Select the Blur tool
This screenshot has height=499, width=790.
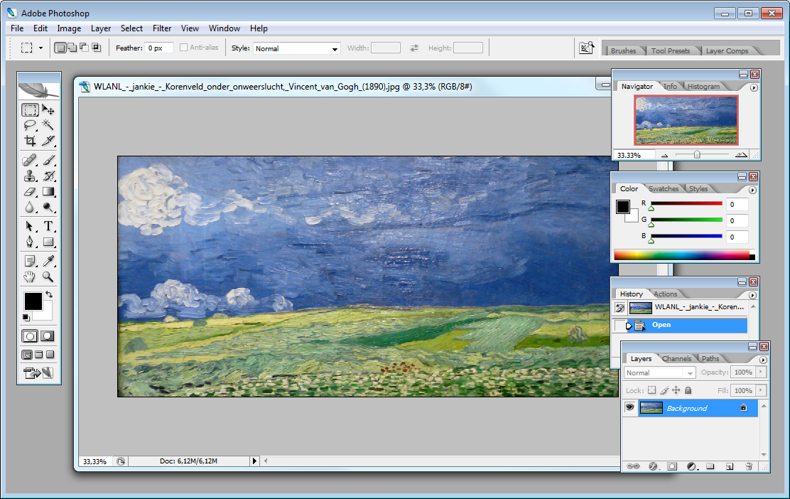30,207
